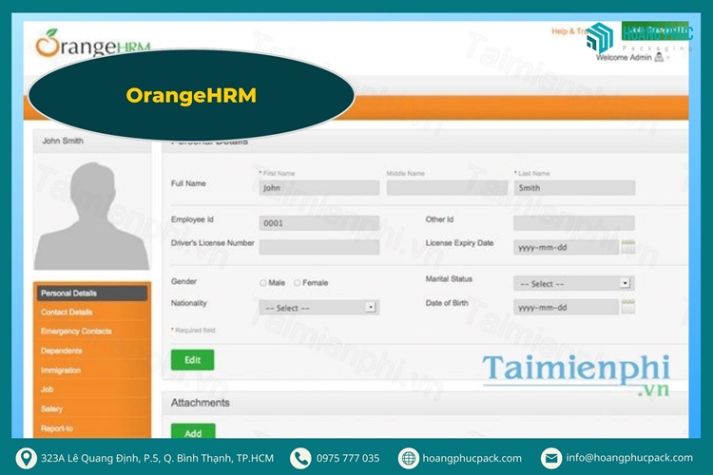Click the Other Id field
713x475 pixels.
pyautogui.click(x=574, y=223)
